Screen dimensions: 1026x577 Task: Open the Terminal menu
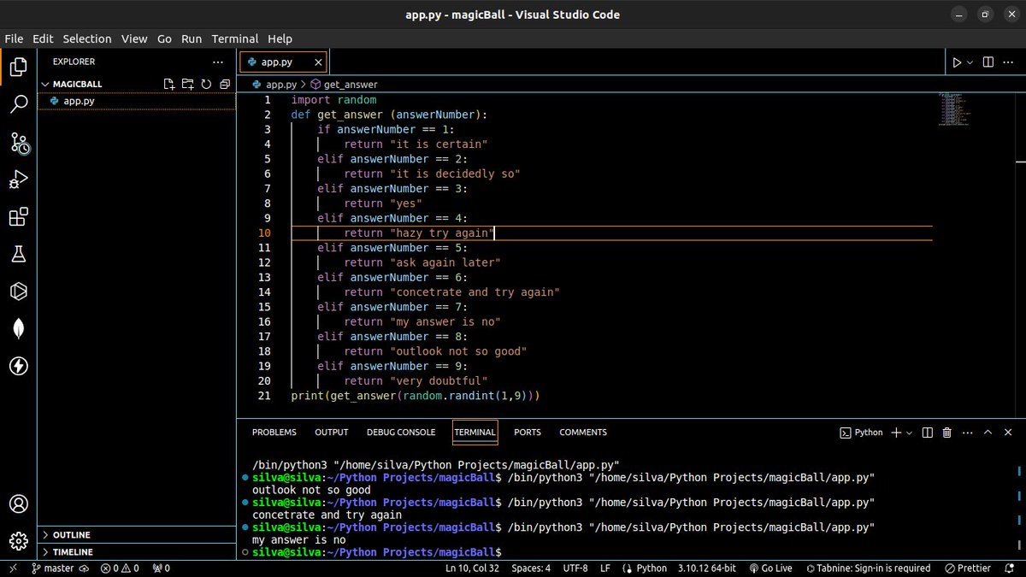(x=235, y=38)
